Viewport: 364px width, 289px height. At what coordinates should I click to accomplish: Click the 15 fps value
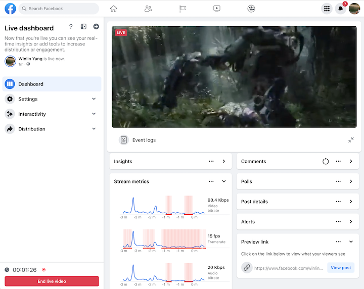tap(214, 236)
